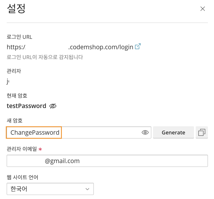Viewport: 214px width, 199px height.
Task: Close the 설정 settings panel
Action: pyautogui.click(x=203, y=9)
